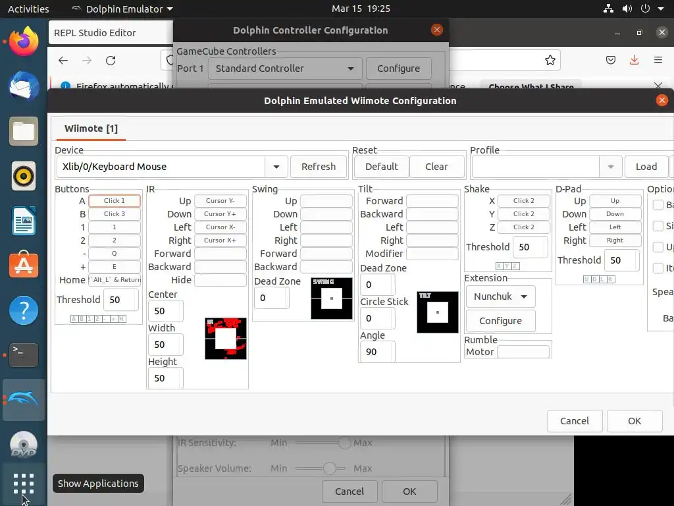The width and height of the screenshot is (674, 506).
Task: Open Pocket icon in Firefox toolbar
Action: coord(611,60)
